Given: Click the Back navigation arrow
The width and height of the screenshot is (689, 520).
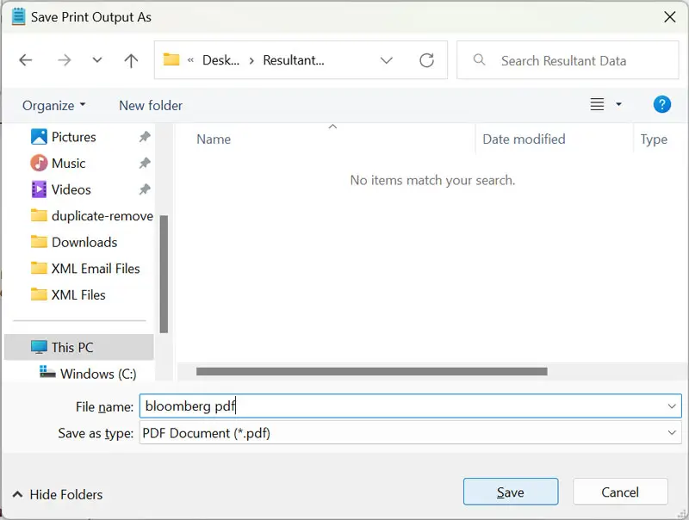Looking at the screenshot, I should click(26, 60).
